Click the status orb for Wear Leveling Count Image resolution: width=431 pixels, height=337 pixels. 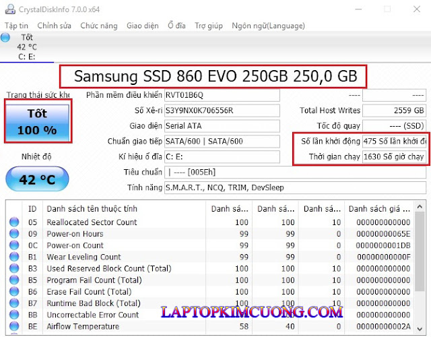14,257
